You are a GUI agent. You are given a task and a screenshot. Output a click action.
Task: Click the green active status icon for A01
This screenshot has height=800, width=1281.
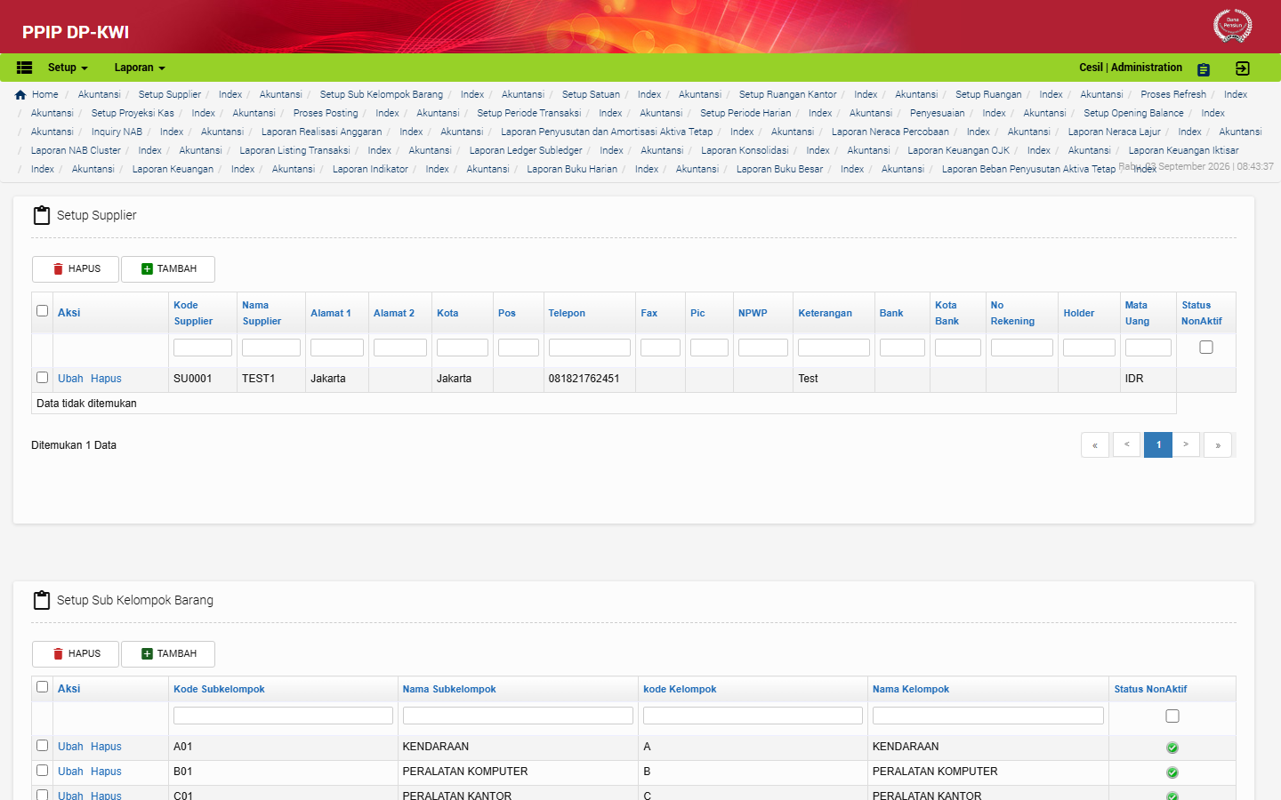pos(1172,748)
